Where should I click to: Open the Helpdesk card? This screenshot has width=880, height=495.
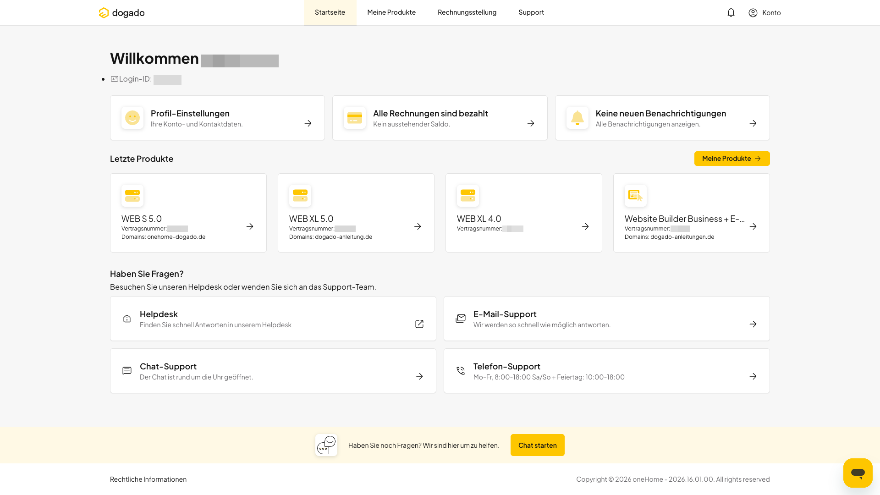point(273,319)
